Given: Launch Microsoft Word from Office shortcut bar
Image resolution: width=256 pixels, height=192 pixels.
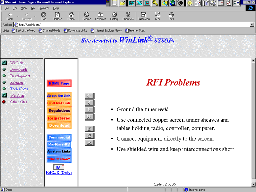Looking at the screenshot, I should (131, 3).
